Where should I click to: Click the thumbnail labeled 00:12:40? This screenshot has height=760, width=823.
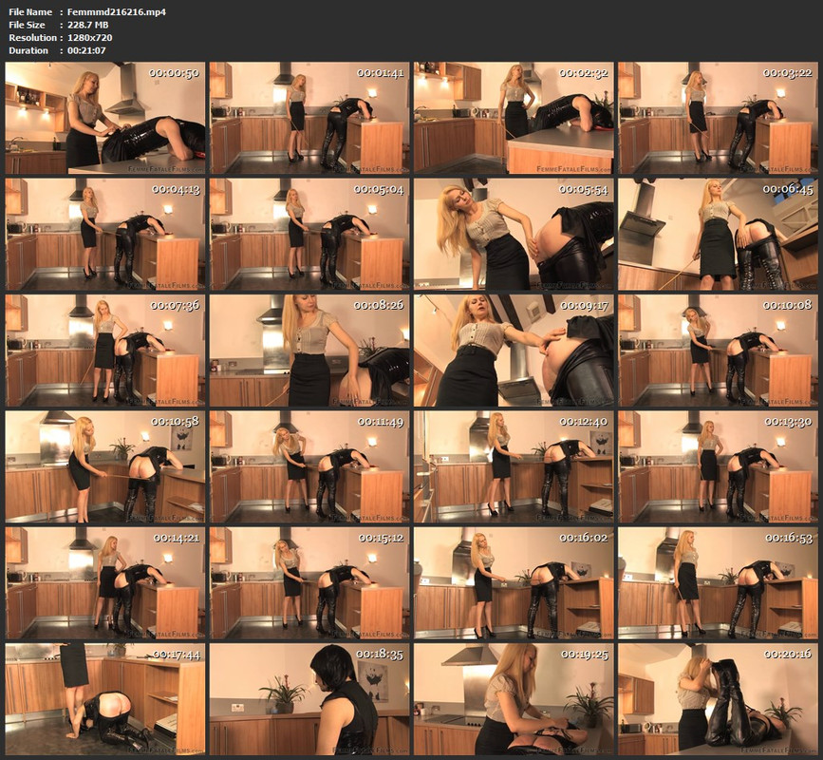514,466
